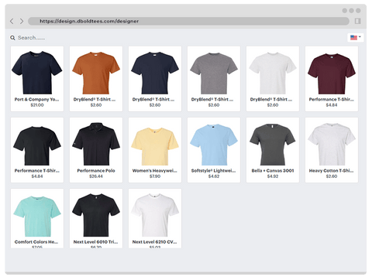
Task: Click the search magnifier icon
Action: pos(12,38)
